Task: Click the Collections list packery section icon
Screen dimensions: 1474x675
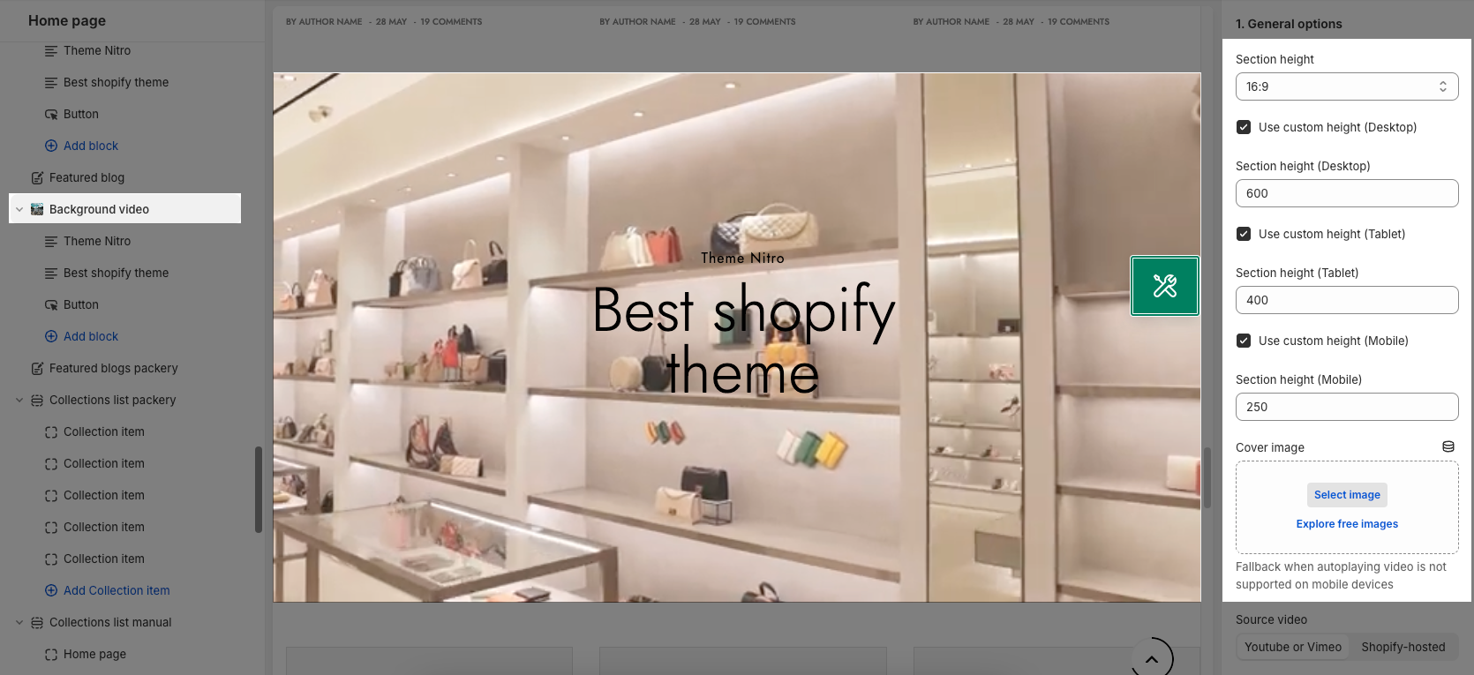Action: (x=37, y=401)
